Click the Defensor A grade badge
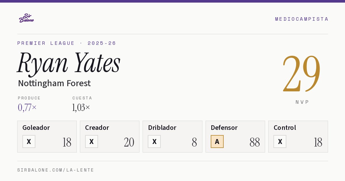 217,141
